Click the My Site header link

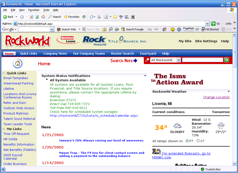(x=185, y=41)
